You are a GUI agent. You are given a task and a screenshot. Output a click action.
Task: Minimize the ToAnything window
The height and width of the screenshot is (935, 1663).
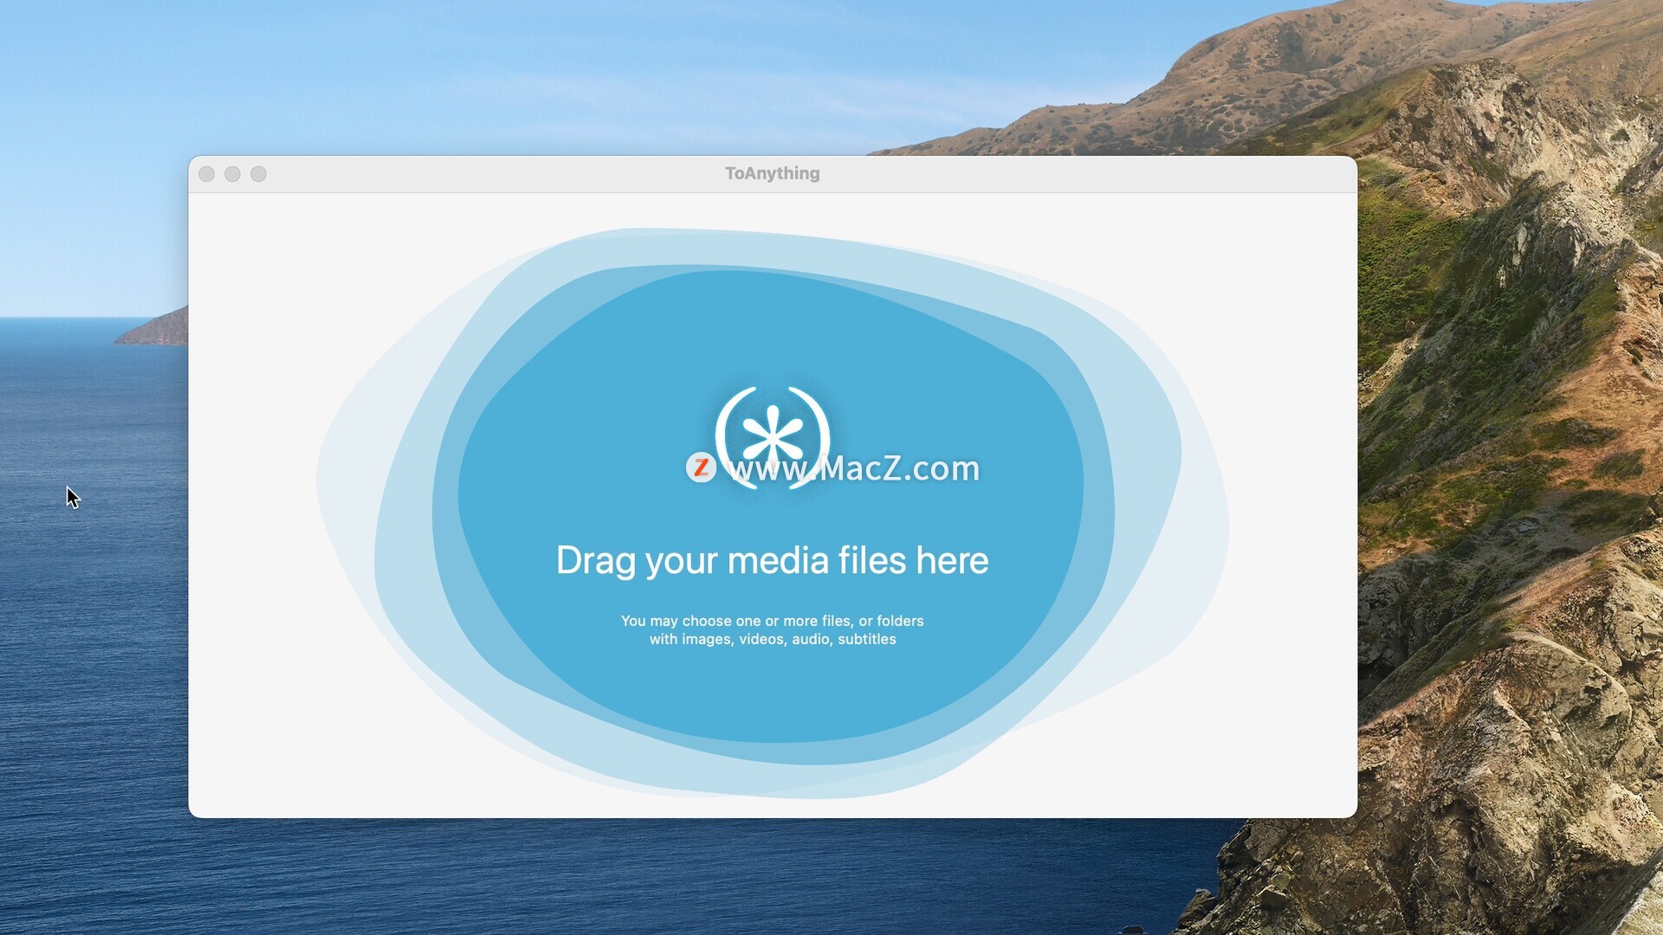click(233, 174)
